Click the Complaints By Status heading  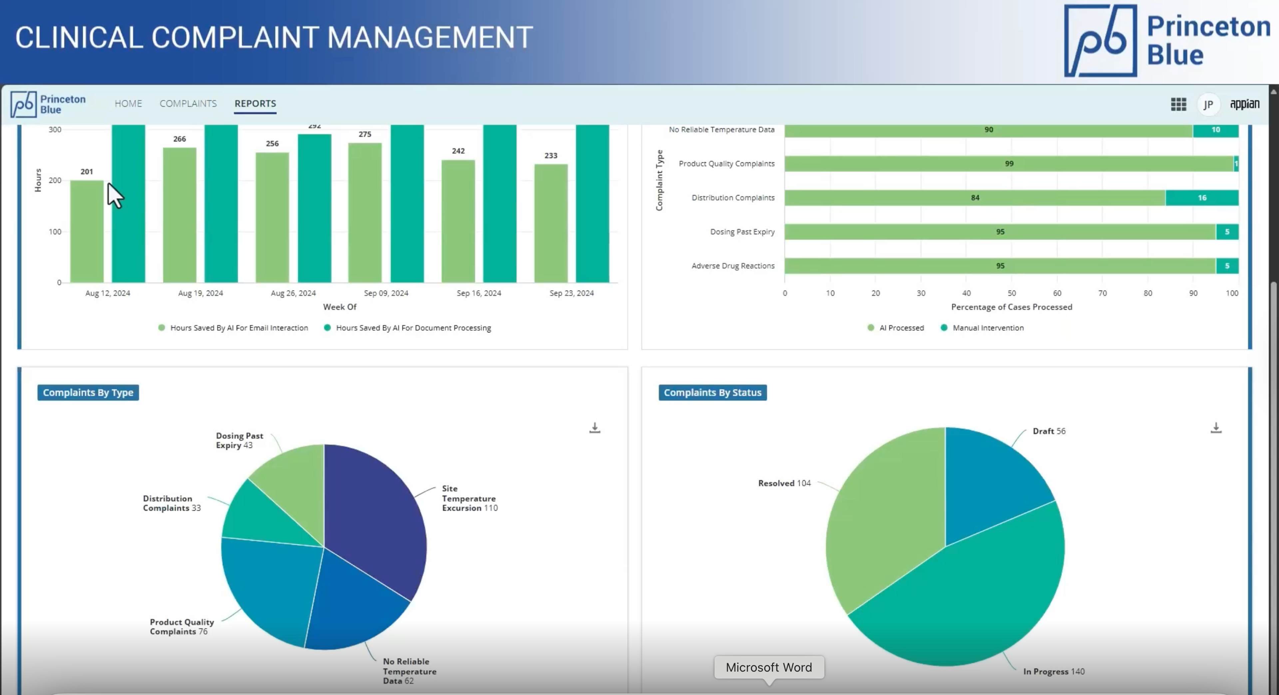pyautogui.click(x=712, y=392)
